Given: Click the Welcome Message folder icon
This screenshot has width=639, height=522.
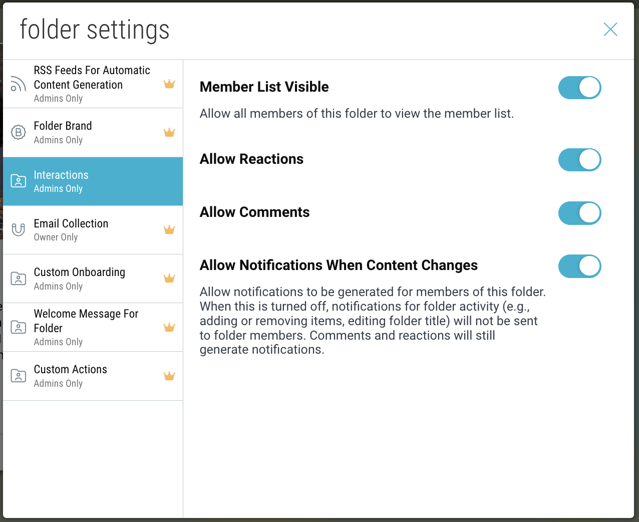Looking at the screenshot, I should coord(19,327).
